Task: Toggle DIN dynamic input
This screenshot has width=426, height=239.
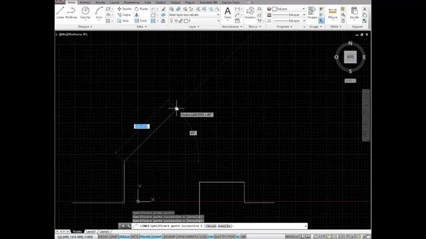Action: [210, 237]
